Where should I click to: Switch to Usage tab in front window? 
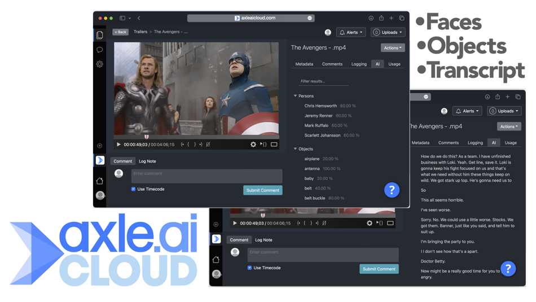394,64
